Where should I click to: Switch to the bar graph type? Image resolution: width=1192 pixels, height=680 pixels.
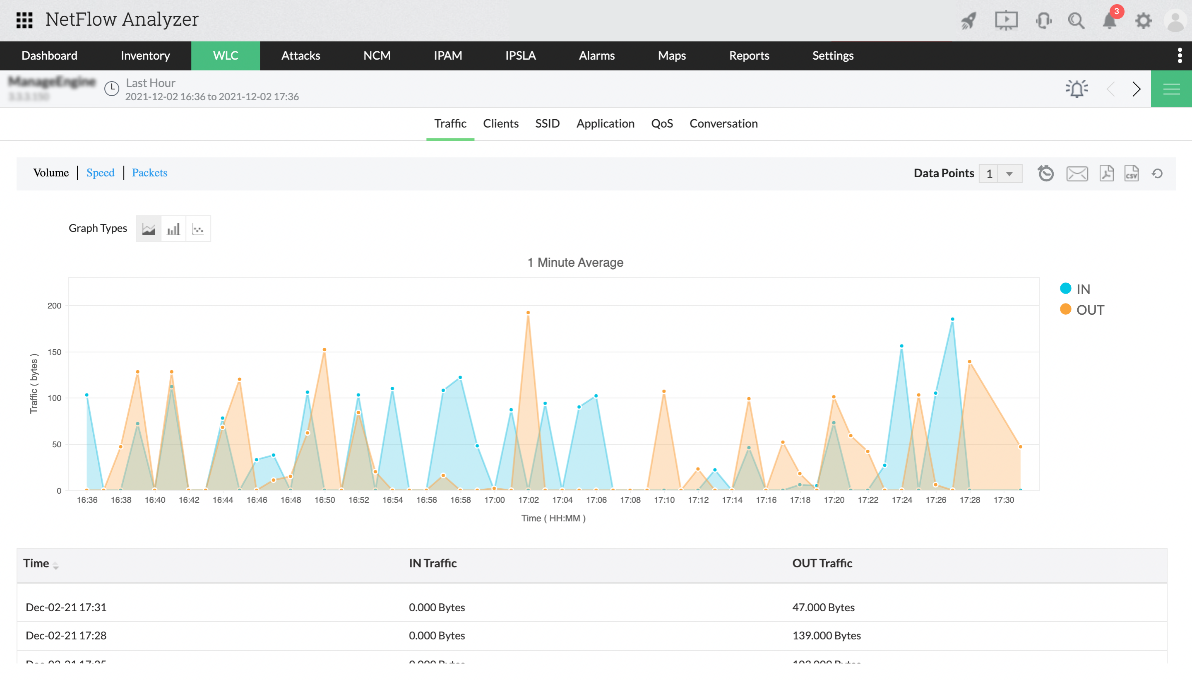(x=173, y=229)
